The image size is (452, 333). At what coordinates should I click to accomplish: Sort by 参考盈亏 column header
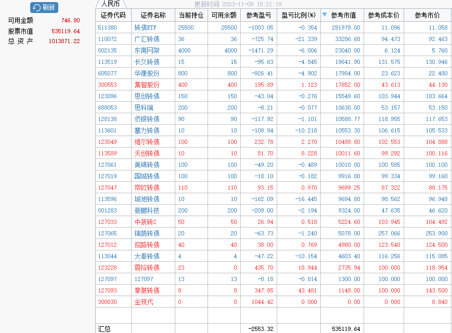pyautogui.click(x=259, y=15)
